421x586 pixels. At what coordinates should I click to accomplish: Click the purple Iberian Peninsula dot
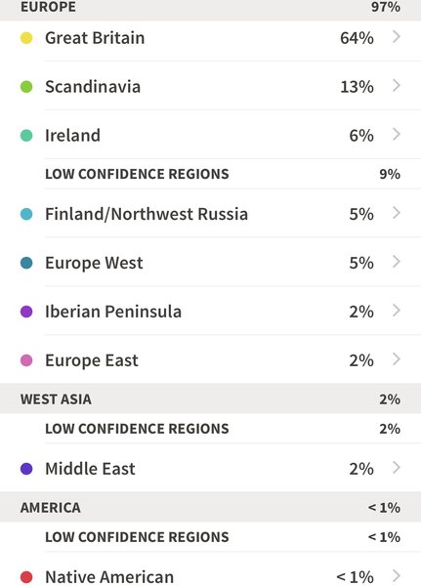[26, 312]
